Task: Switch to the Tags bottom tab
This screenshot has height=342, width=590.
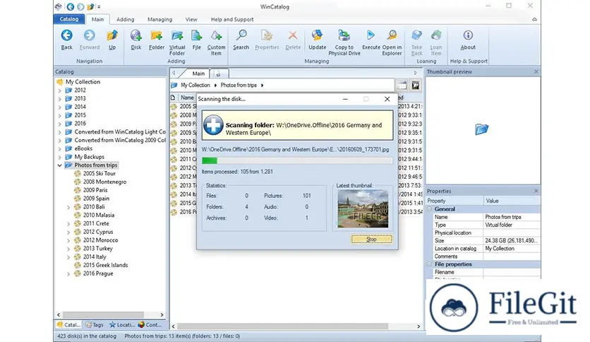Action: (x=95, y=324)
